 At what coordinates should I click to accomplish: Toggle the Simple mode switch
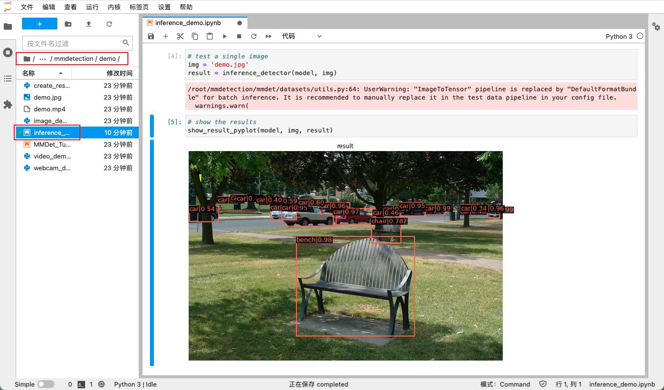[x=46, y=384]
